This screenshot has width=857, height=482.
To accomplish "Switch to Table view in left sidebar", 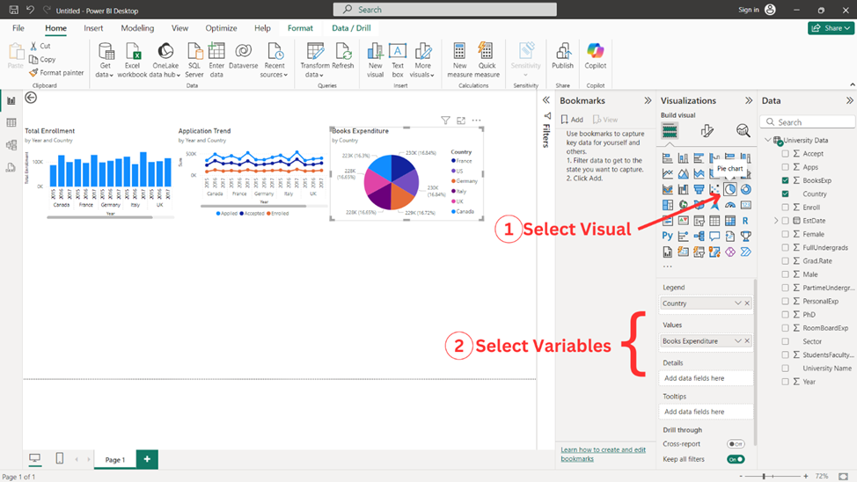I will coord(11,123).
